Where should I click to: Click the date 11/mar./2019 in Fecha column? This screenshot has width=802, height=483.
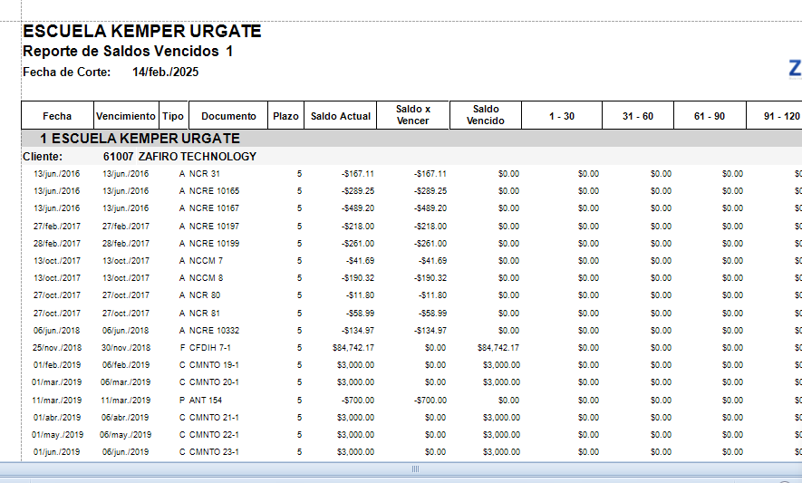[x=57, y=401]
